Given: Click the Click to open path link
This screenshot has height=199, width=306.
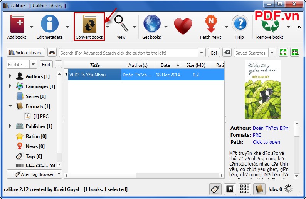Looking at the screenshot, I should click(x=266, y=142).
